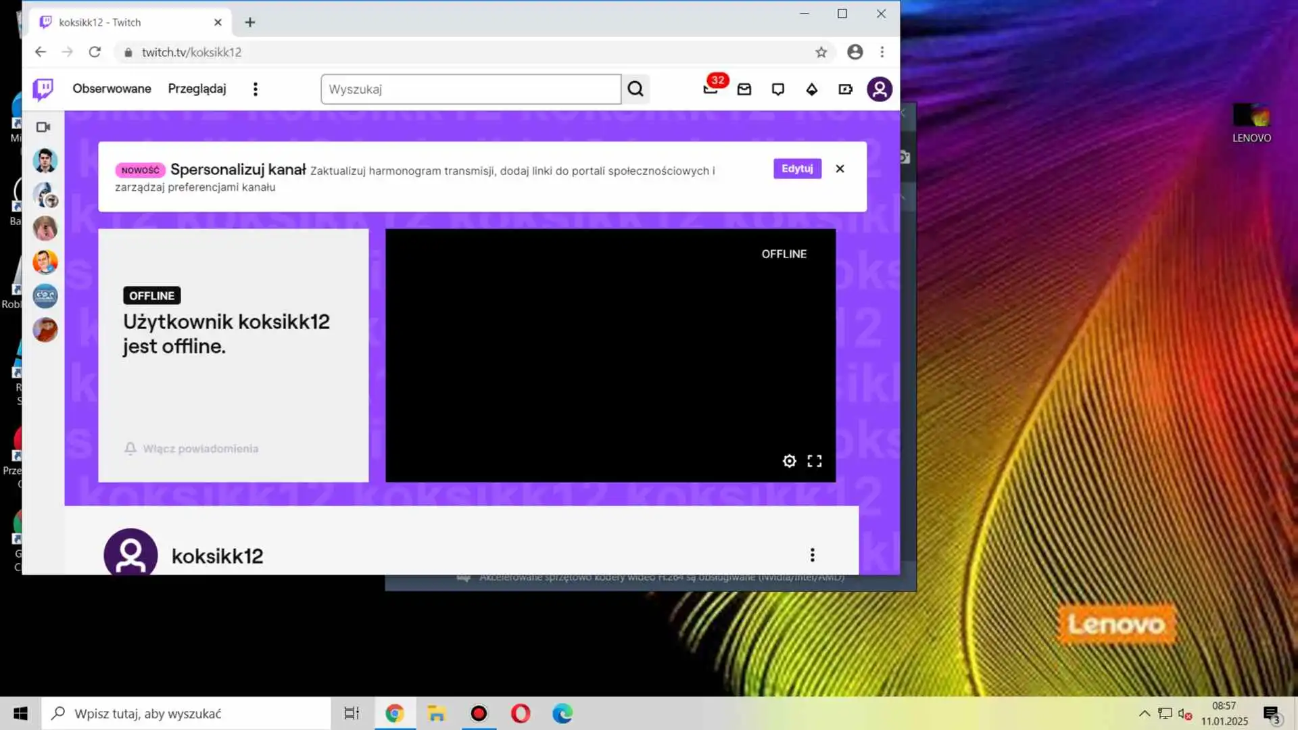Open the user account avatar menu

pos(880,89)
